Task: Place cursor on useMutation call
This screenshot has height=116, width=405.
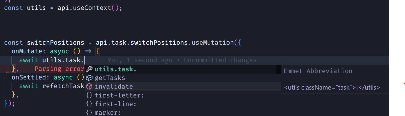Action: (212, 43)
